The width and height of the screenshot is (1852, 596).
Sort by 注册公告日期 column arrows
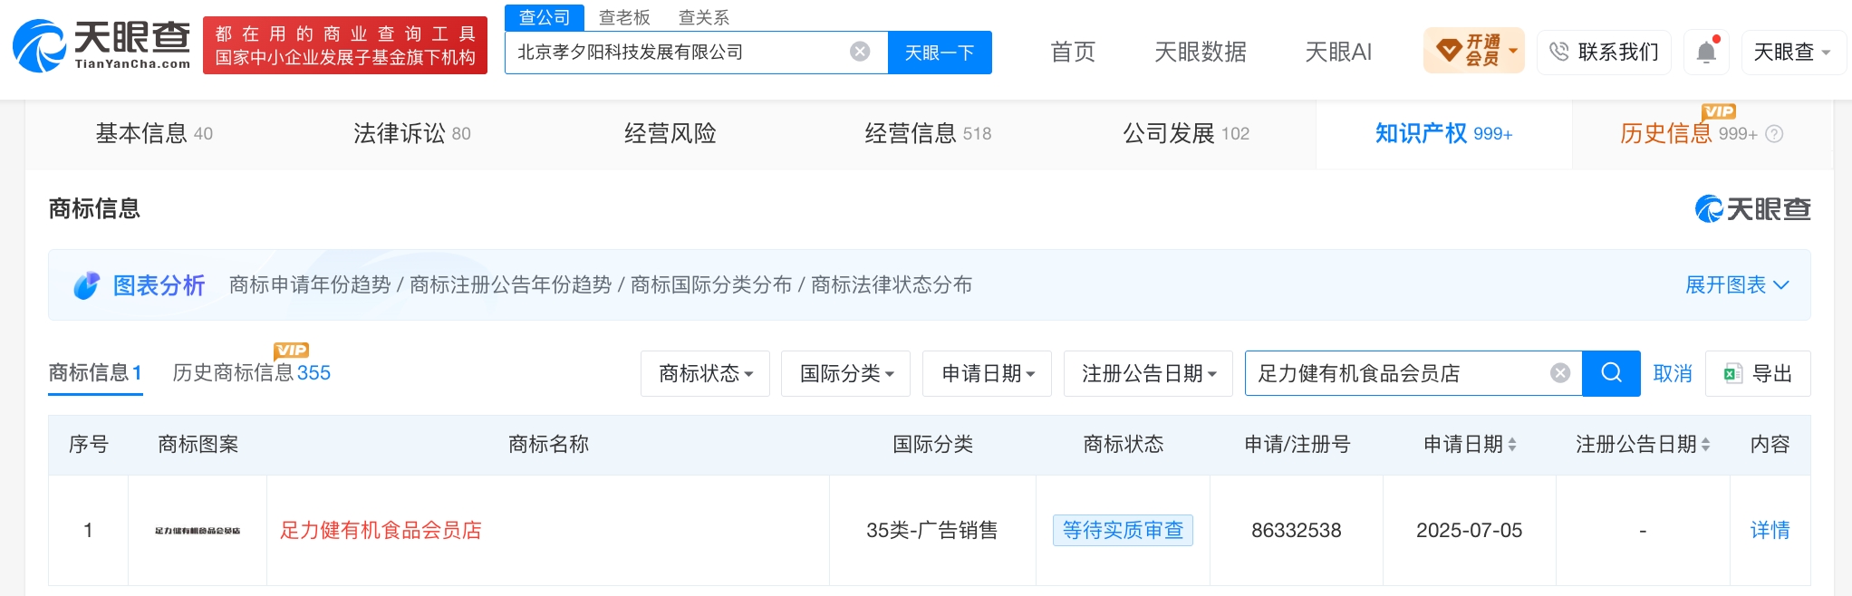coord(1705,445)
